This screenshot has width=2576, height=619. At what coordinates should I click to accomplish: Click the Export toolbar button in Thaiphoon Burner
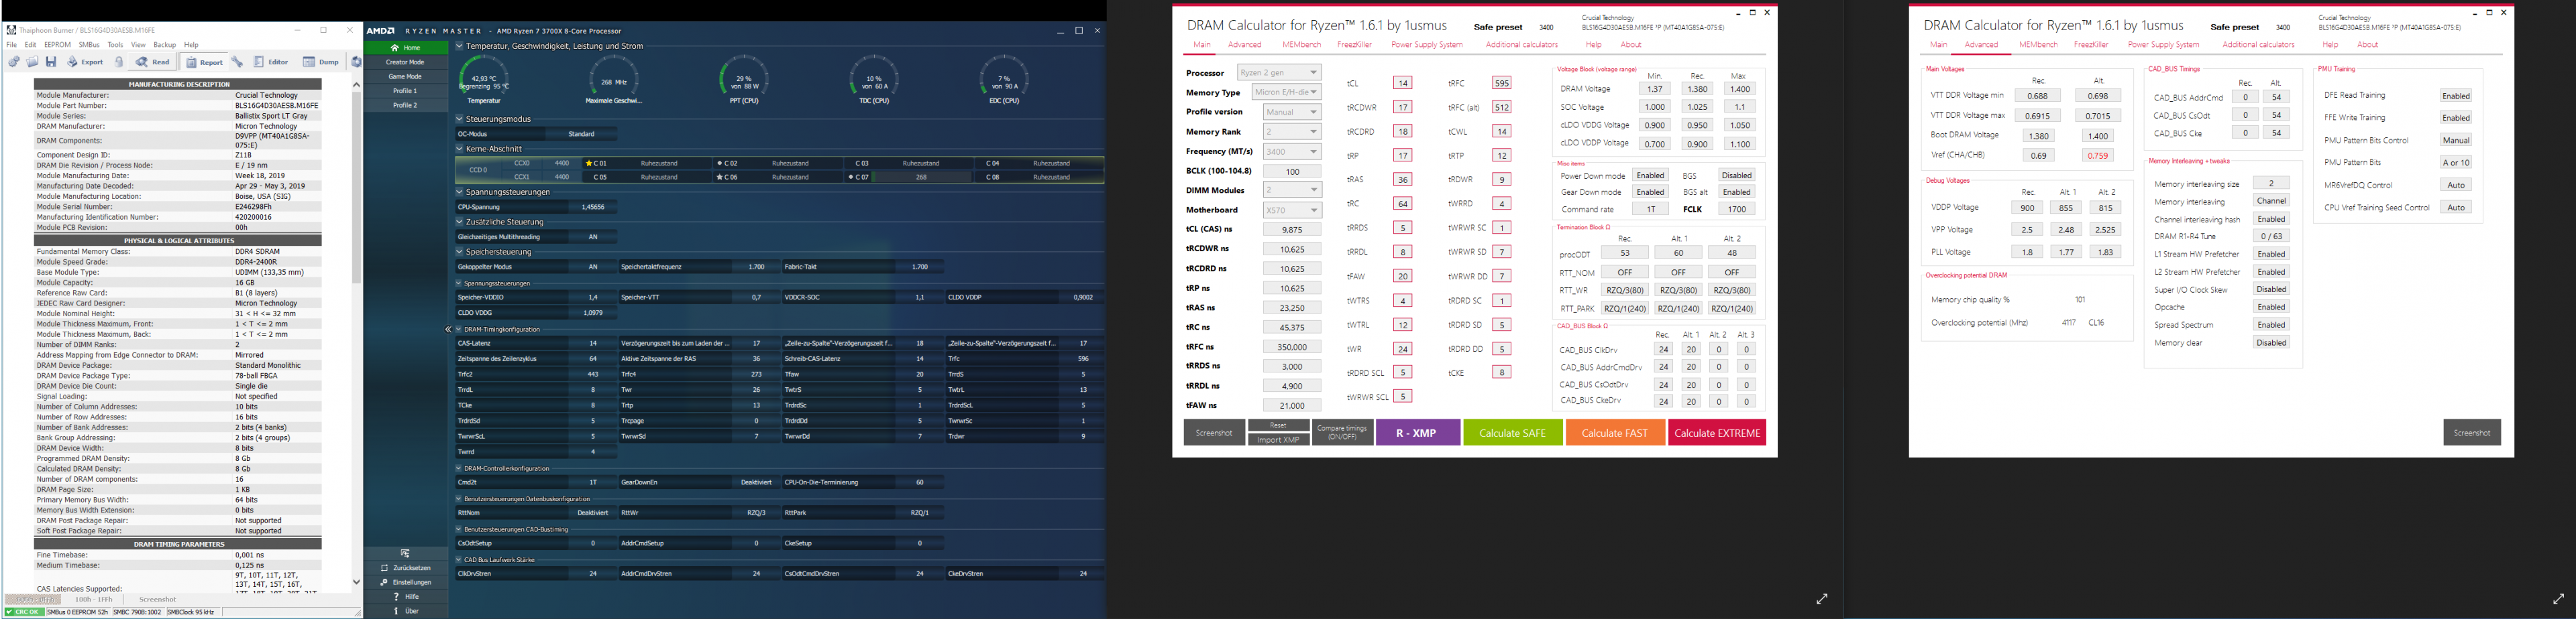[86, 62]
